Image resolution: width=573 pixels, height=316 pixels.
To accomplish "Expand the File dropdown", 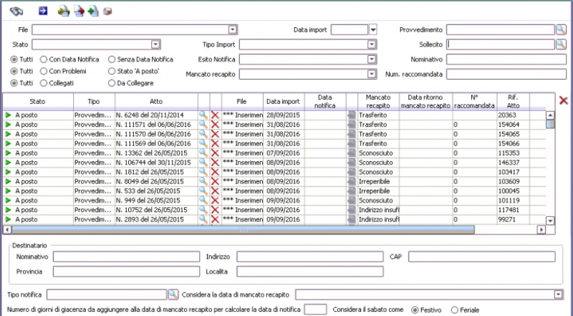I will point(232,29).
